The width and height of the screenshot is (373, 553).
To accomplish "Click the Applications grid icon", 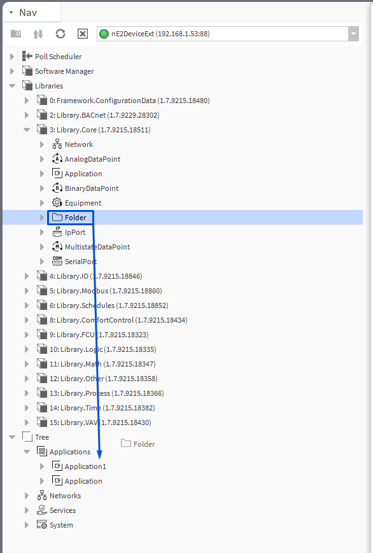I will pos(42,451).
